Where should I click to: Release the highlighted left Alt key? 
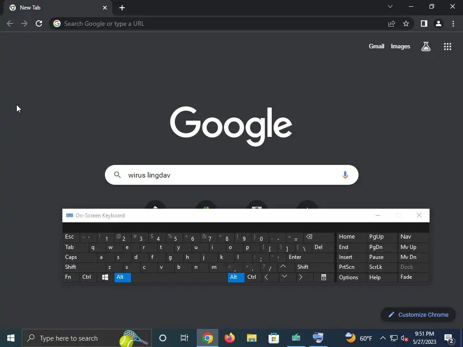point(123,277)
